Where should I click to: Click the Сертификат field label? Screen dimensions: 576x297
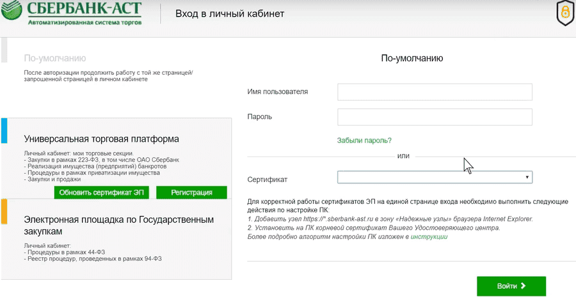coord(268,179)
